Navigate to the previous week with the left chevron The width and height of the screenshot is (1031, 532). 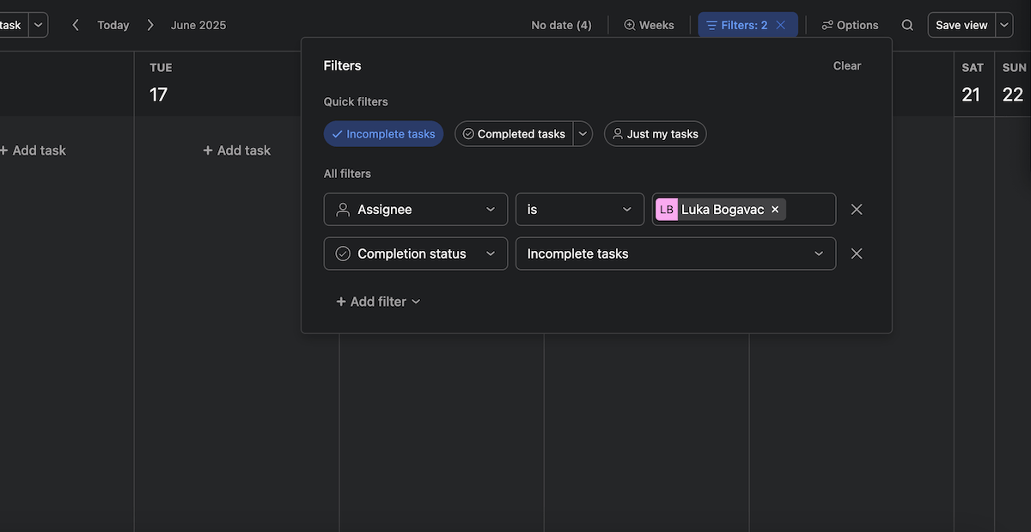point(75,25)
